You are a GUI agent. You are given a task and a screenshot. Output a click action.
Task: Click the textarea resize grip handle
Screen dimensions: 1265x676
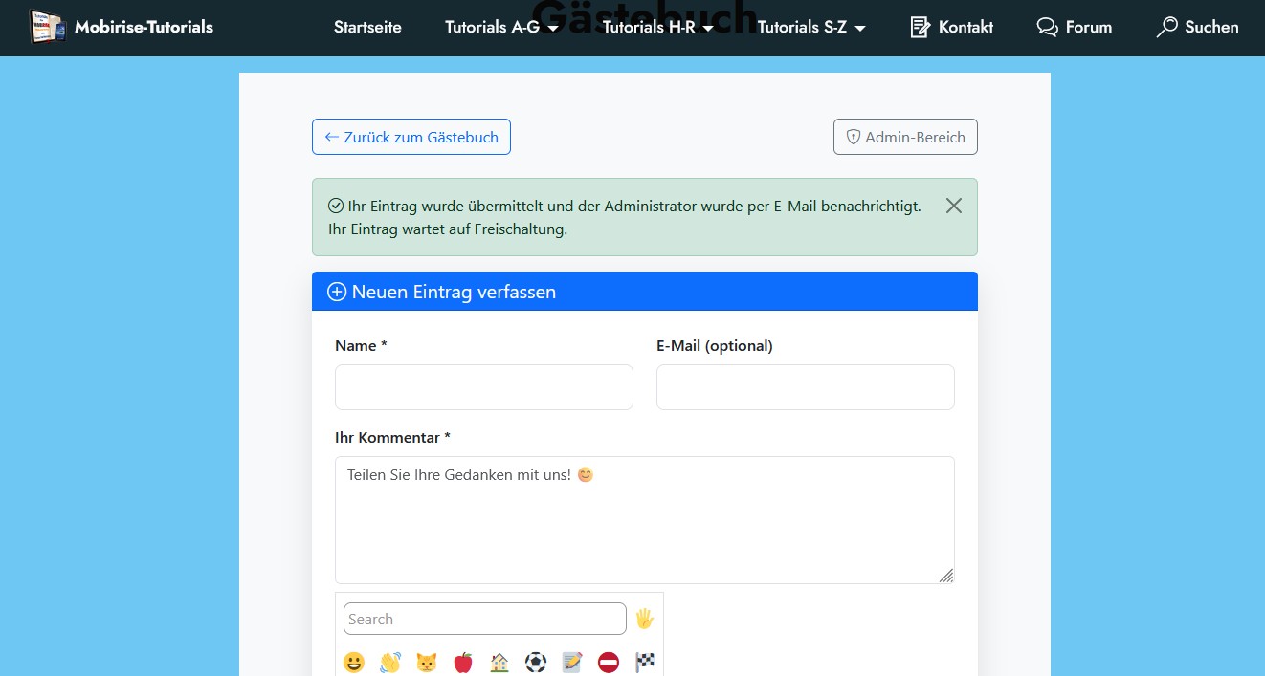click(946, 576)
